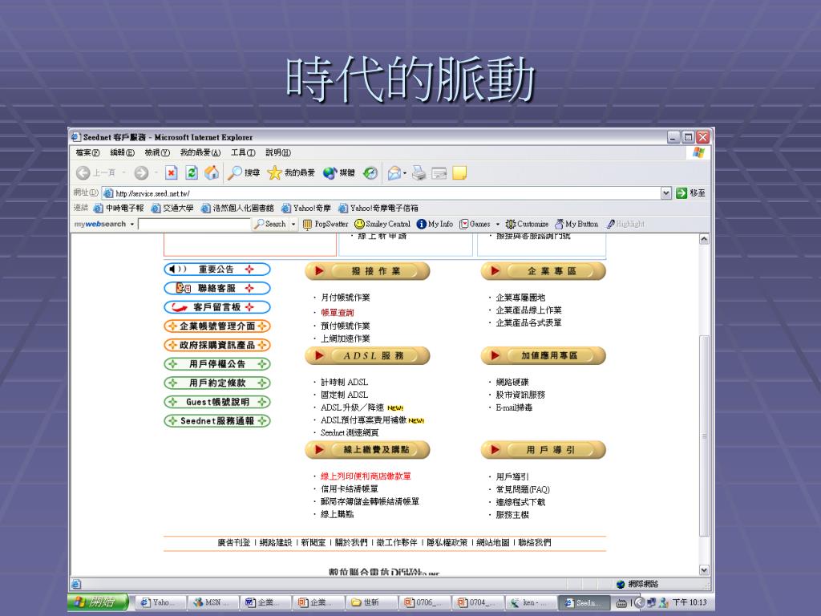Open the Mail envelope toolbar icon
Screen dimensions: 821x616
coord(394,173)
